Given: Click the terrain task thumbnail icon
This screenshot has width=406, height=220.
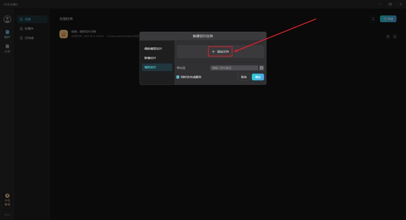Looking at the screenshot, I should 64,34.
